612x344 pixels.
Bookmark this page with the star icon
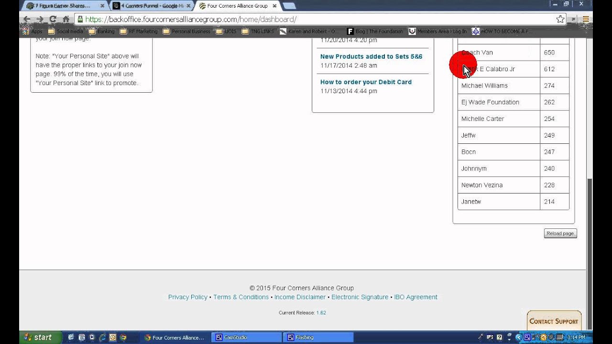(x=560, y=20)
